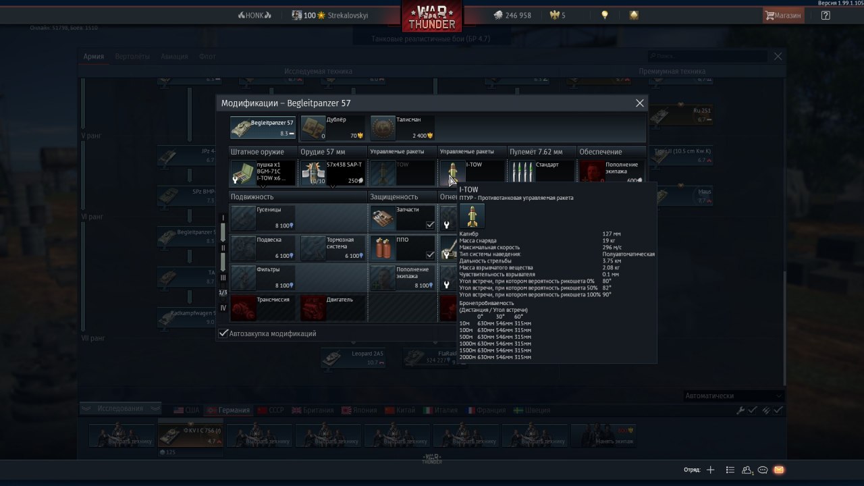This screenshot has width=864, height=486.
Task: Open the squad list icon
Action: point(730,470)
